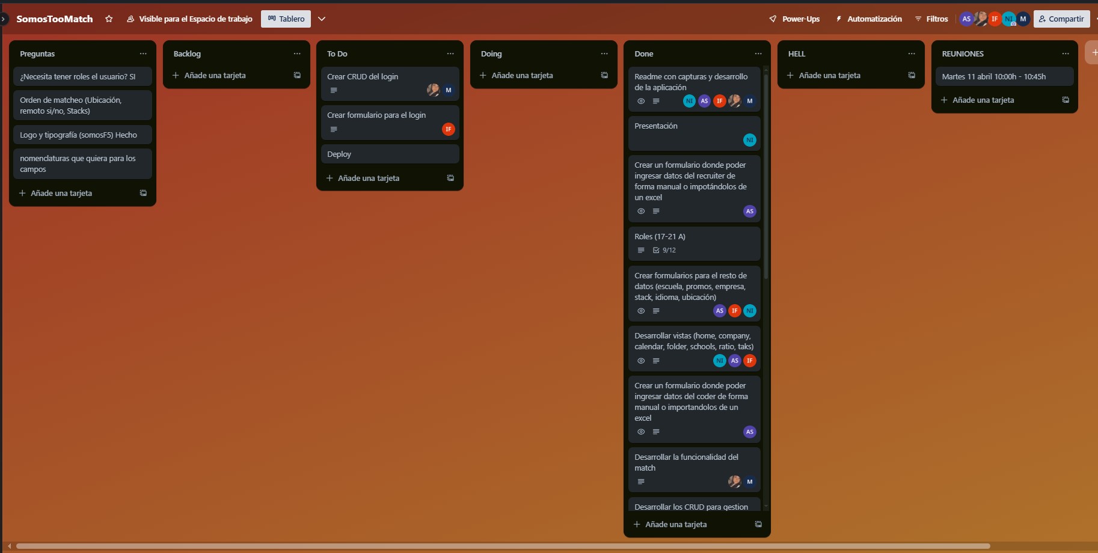This screenshot has height=553, width=1098.
Task: Open the Preguntas list actions menu
Action: point(143,53)
